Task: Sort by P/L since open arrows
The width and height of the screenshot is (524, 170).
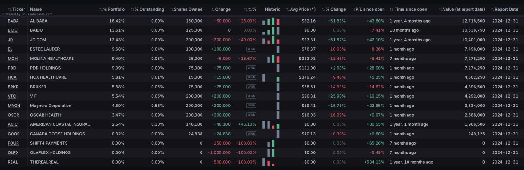Action: pos(353,9)
